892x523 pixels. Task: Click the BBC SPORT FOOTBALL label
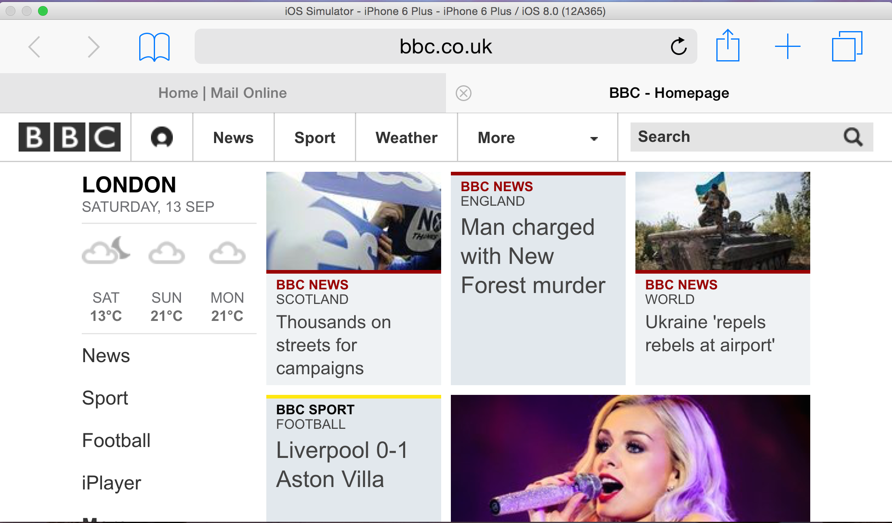pyautogui.click(x=315, y=417)
